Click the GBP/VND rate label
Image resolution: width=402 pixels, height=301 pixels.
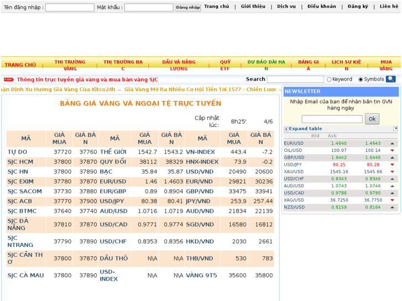coord(200,191)
